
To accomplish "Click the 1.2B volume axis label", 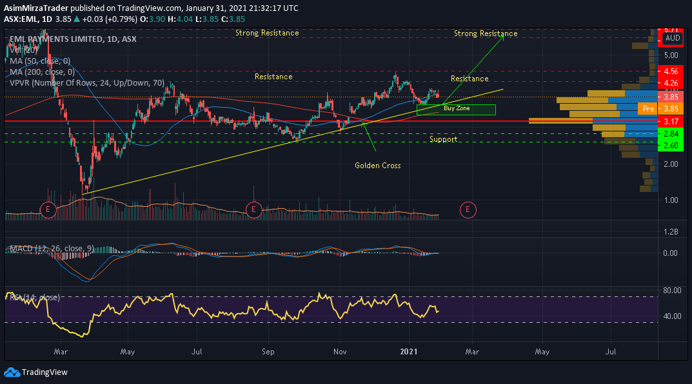I will [x=671, y=232].
